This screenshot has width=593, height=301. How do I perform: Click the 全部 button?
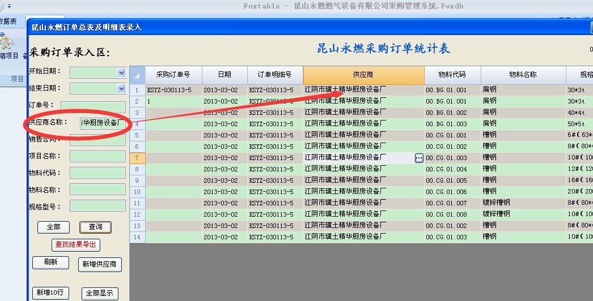(53, 227)
